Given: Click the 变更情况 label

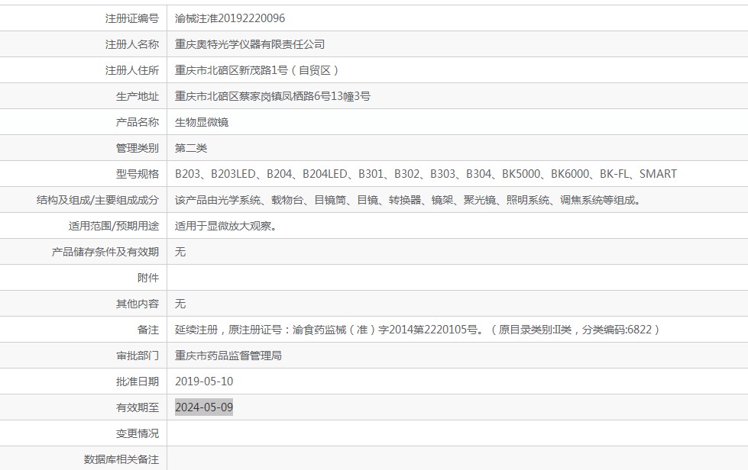Looking at the screenshot, I should (137, 433).
